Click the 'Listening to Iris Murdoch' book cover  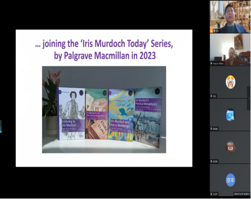point(71,113)
